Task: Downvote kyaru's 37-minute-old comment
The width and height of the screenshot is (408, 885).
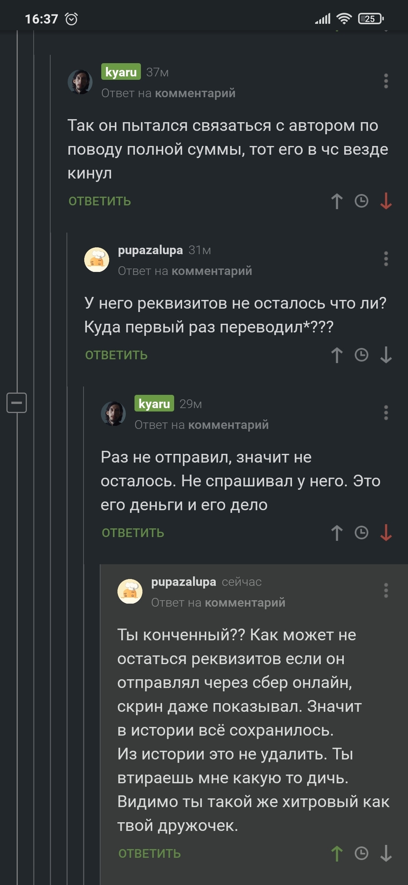Action: 386,201
